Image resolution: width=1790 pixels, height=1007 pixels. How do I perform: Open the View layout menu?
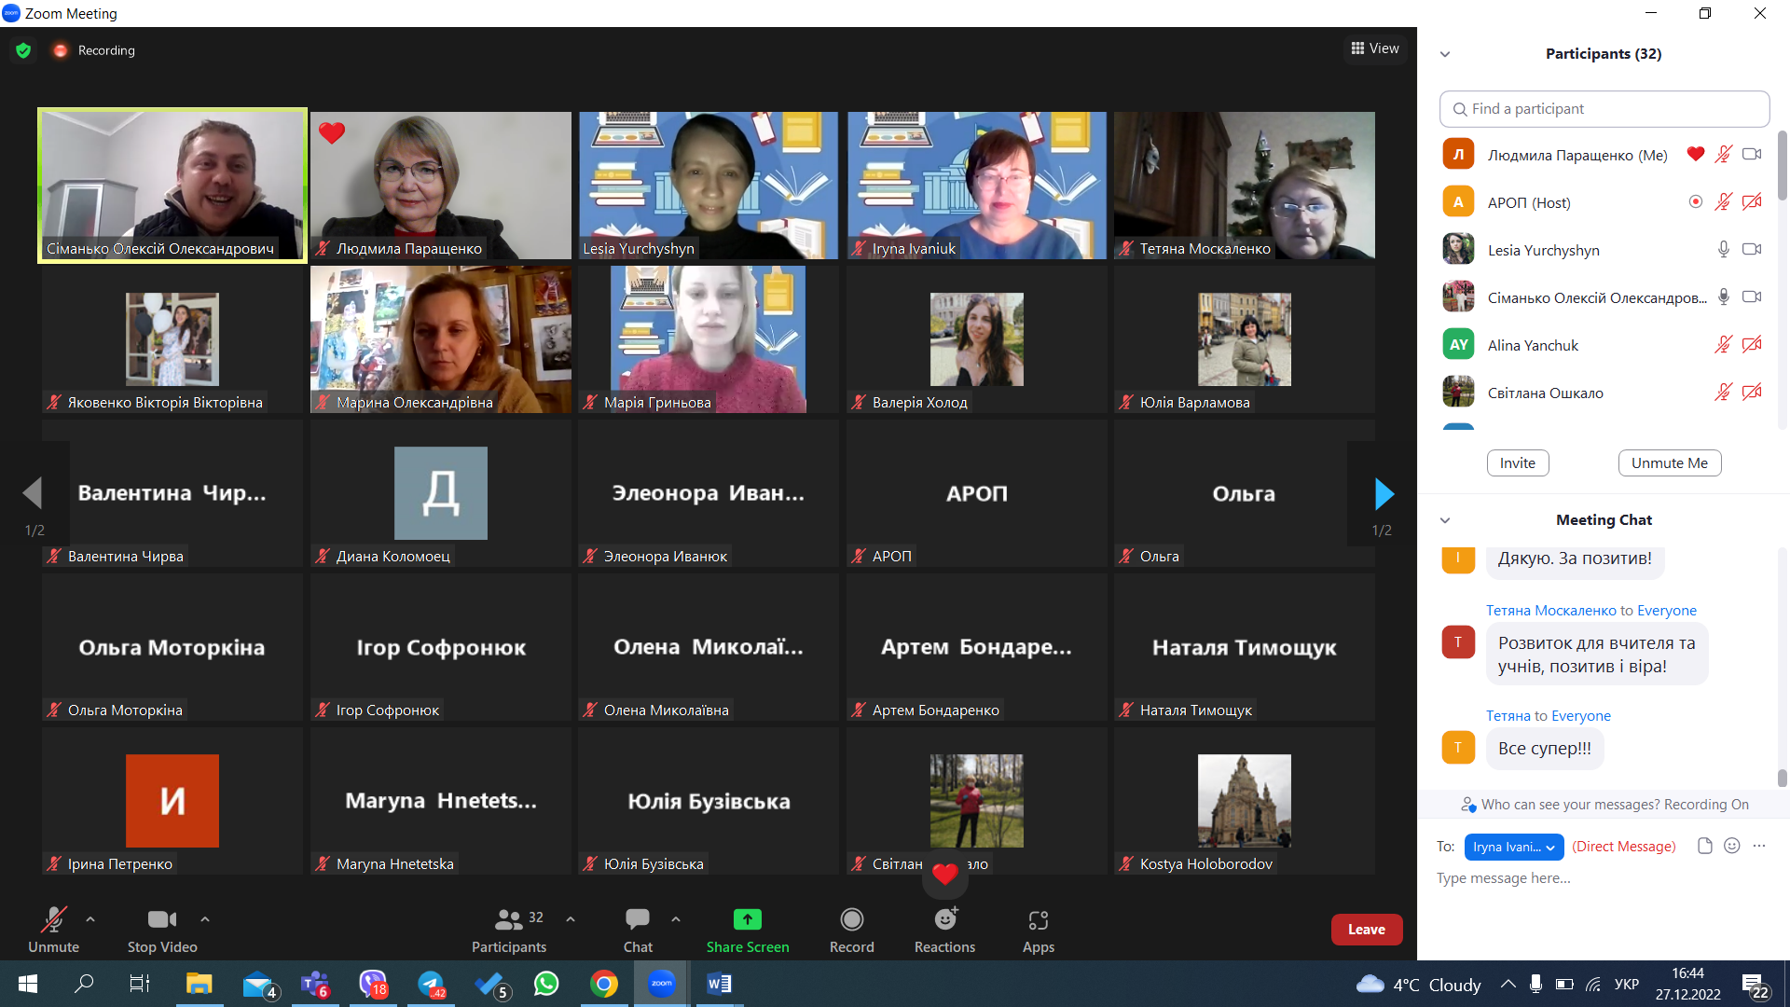[1374, 48]
